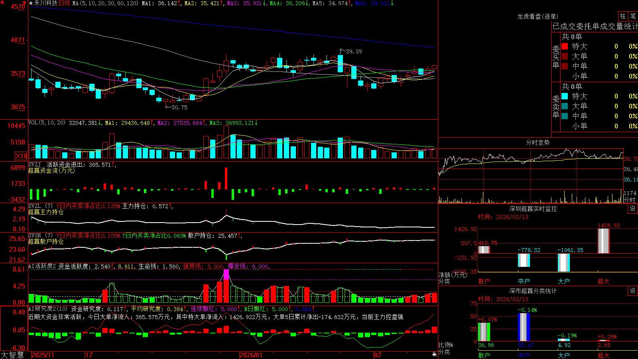This screenshot has height=359, width=638.
Task: Click the 2026/01 date marker
Action: pos(251,355)
